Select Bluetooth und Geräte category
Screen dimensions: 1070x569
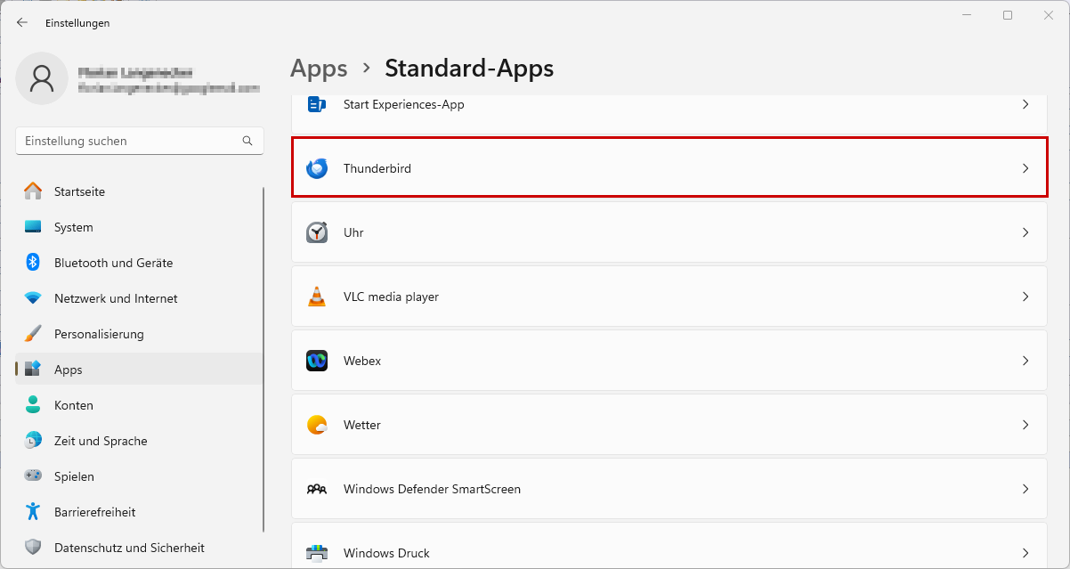pos(139,263)
